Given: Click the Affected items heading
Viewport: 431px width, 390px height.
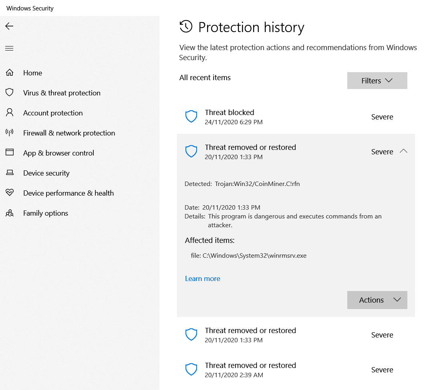Looking at the screenshot, I should pyautogui.click(x=210, y=240).
